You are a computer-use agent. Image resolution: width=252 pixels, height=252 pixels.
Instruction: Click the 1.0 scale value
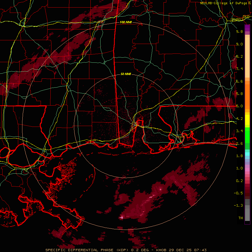coord(239,168)
